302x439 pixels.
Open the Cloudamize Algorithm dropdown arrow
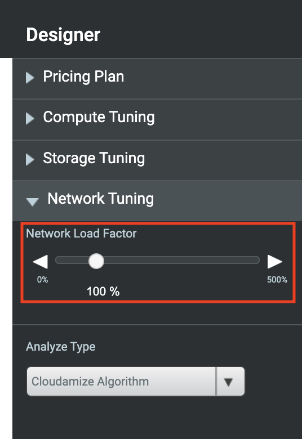click(229, 382)
